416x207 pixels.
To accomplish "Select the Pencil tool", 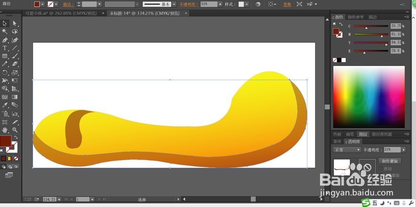I will [5, 64].
